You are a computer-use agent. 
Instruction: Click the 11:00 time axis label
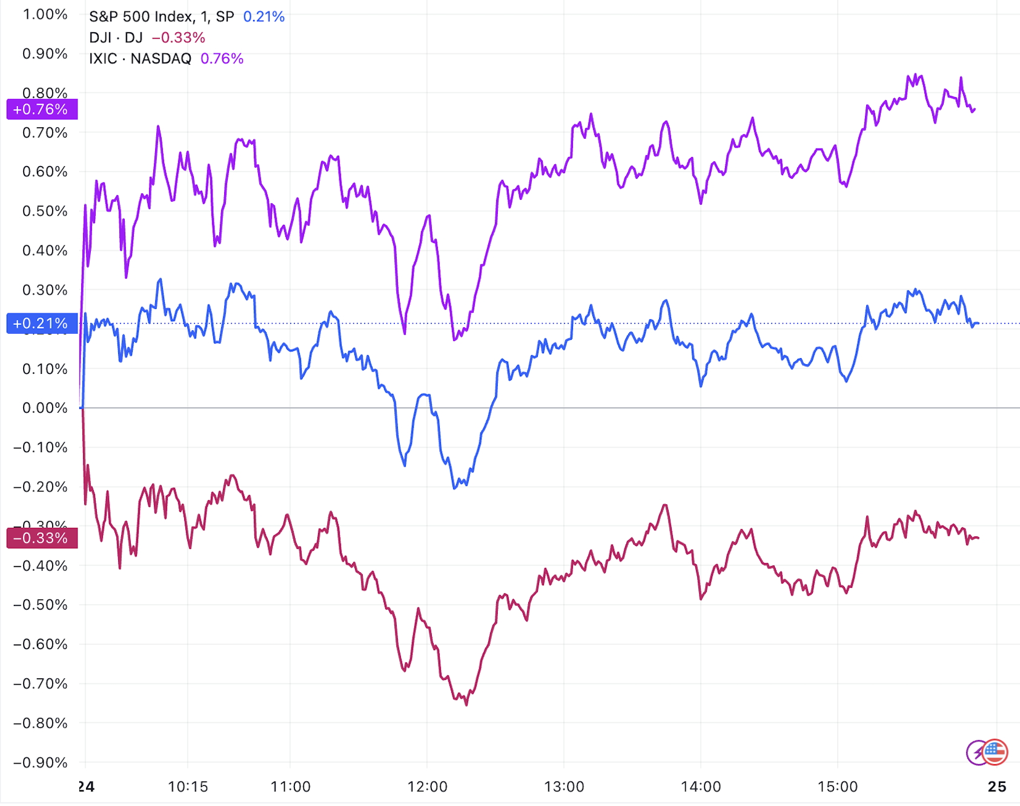point(290,787)
